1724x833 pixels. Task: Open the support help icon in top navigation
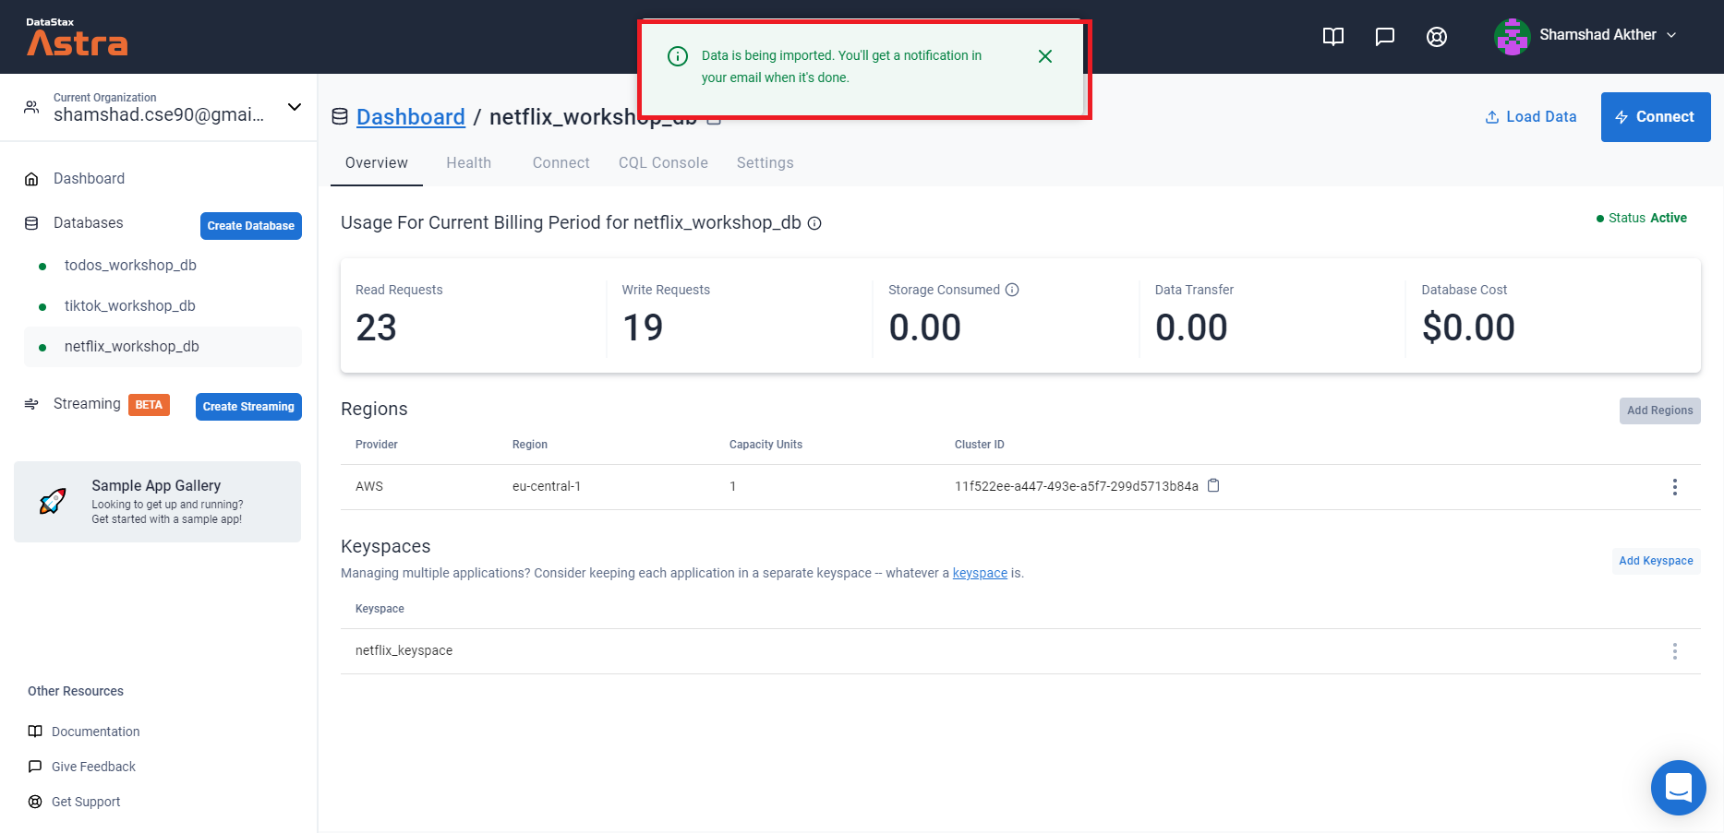click(1436, 37)
